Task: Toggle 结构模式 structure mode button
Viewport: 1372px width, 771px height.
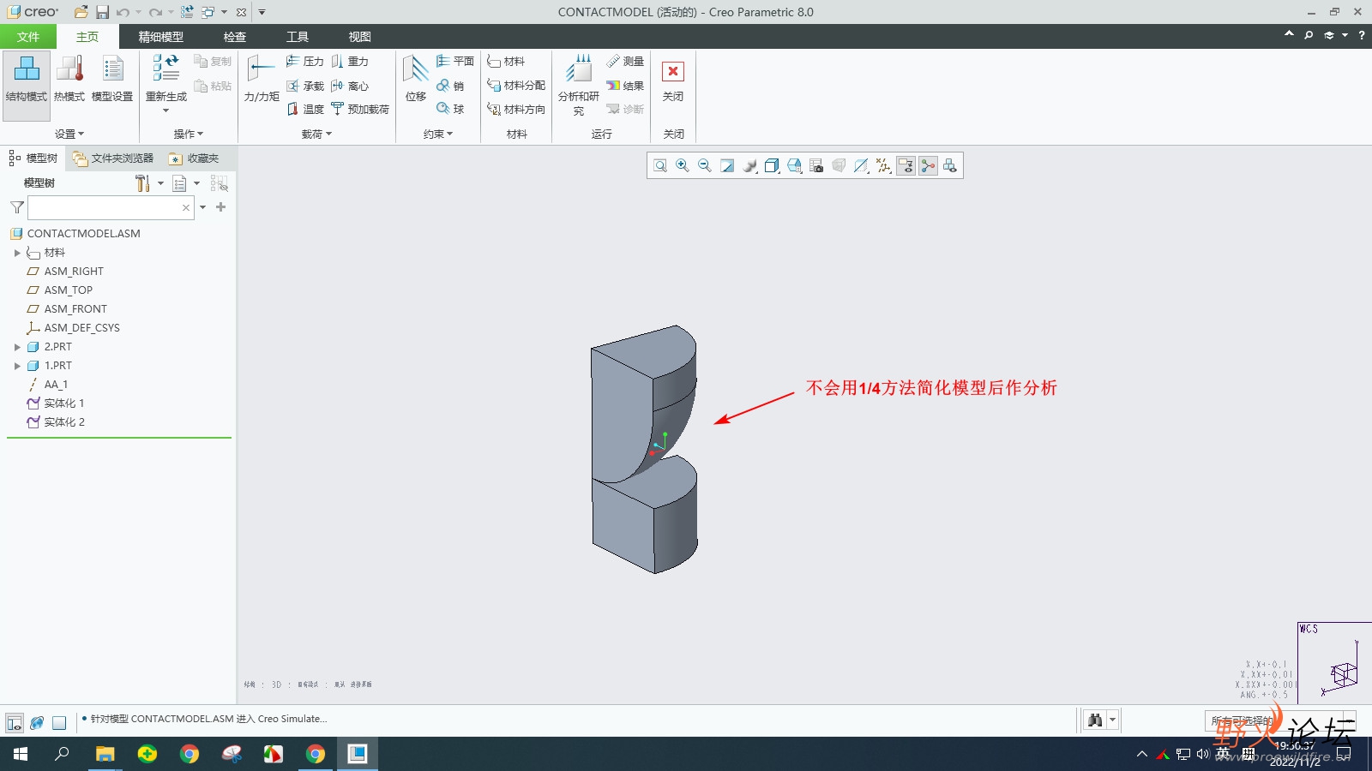Action: [x=27, y=79]
